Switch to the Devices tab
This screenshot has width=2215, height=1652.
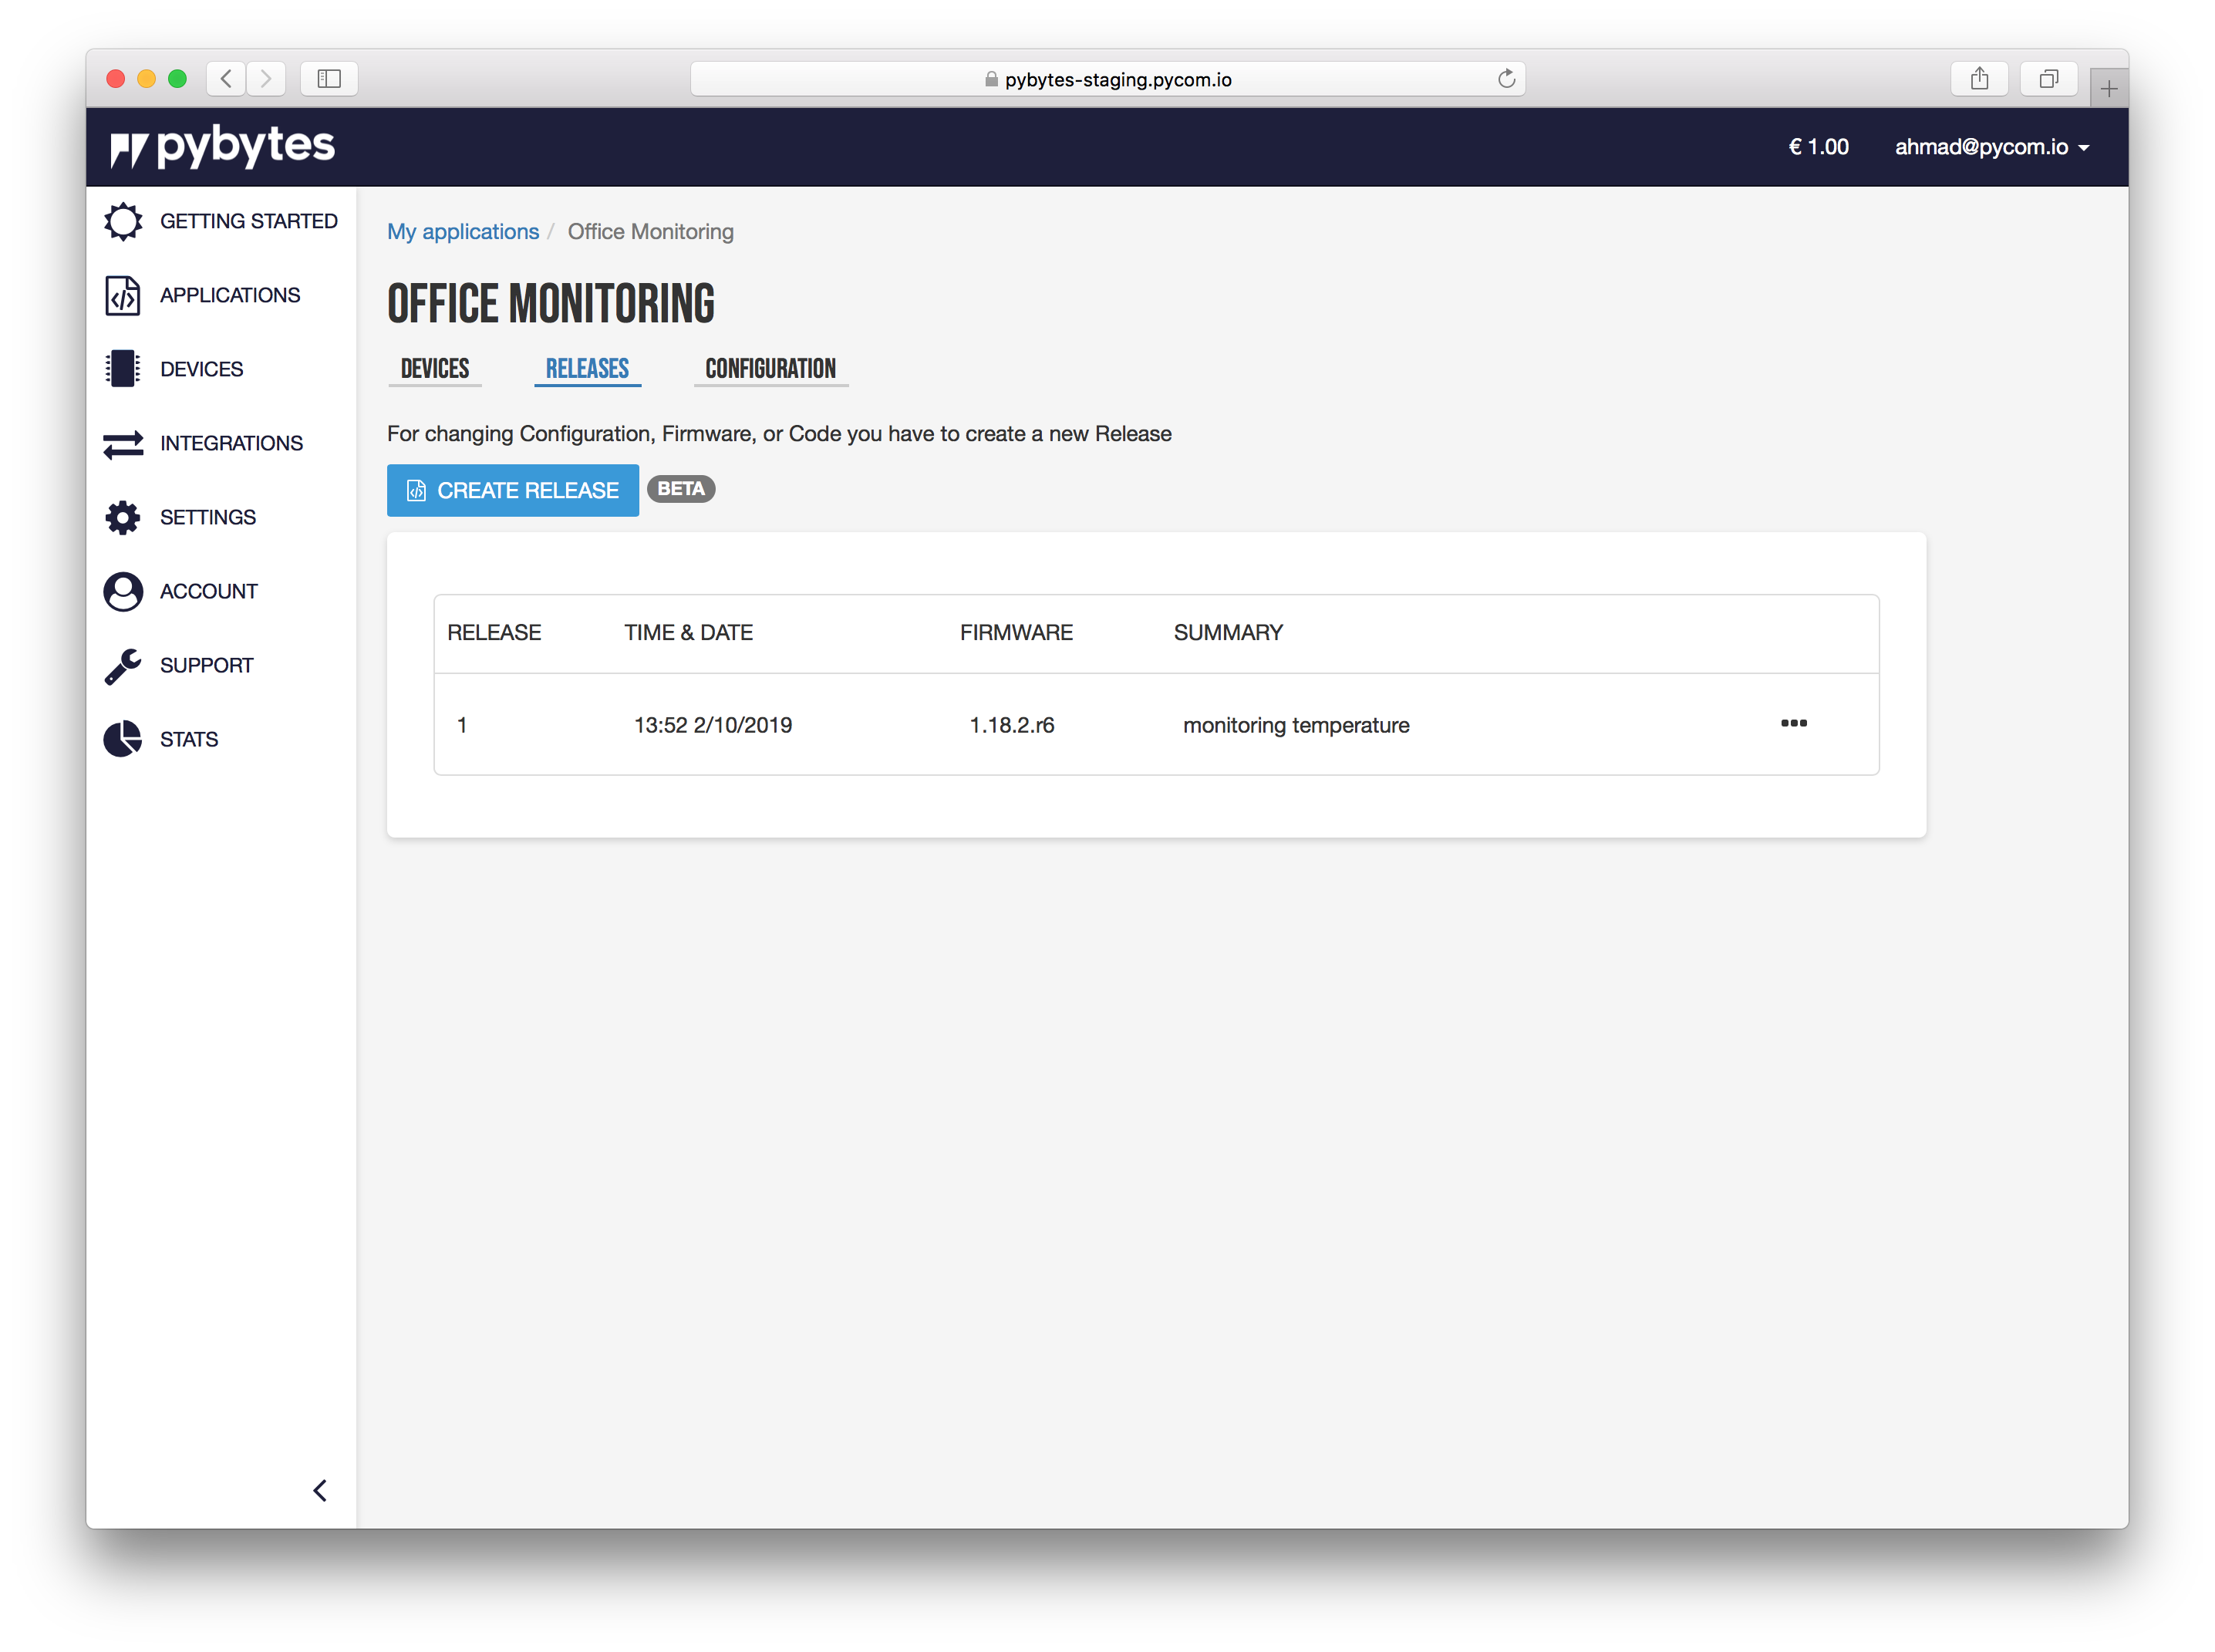coord(435,369)
